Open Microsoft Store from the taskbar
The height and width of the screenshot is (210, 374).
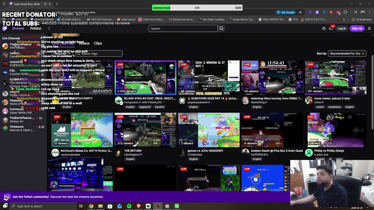click(x=110, y=206)
